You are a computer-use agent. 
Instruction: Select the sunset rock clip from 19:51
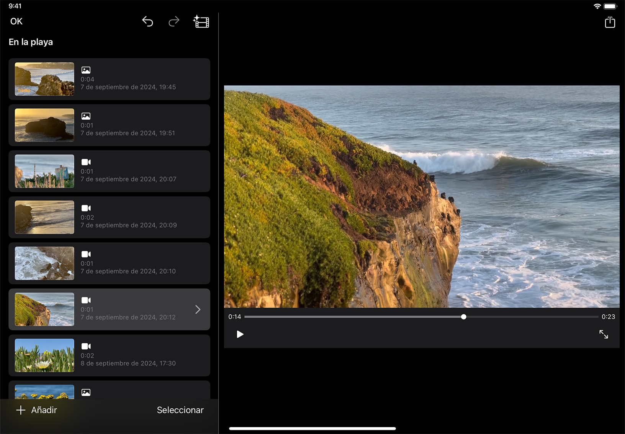pyautogui.click(x=109, y=125)
